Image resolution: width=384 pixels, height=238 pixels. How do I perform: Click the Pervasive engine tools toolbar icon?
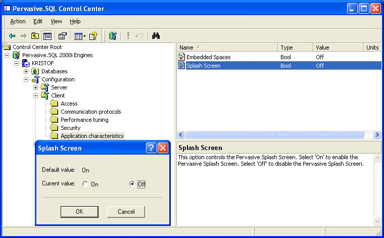113,36
